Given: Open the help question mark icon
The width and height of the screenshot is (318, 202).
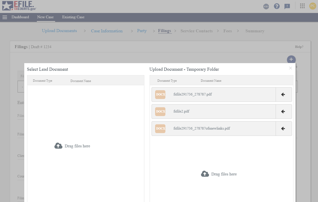Looking at the screenshot, I should click(x=277, y=6).
